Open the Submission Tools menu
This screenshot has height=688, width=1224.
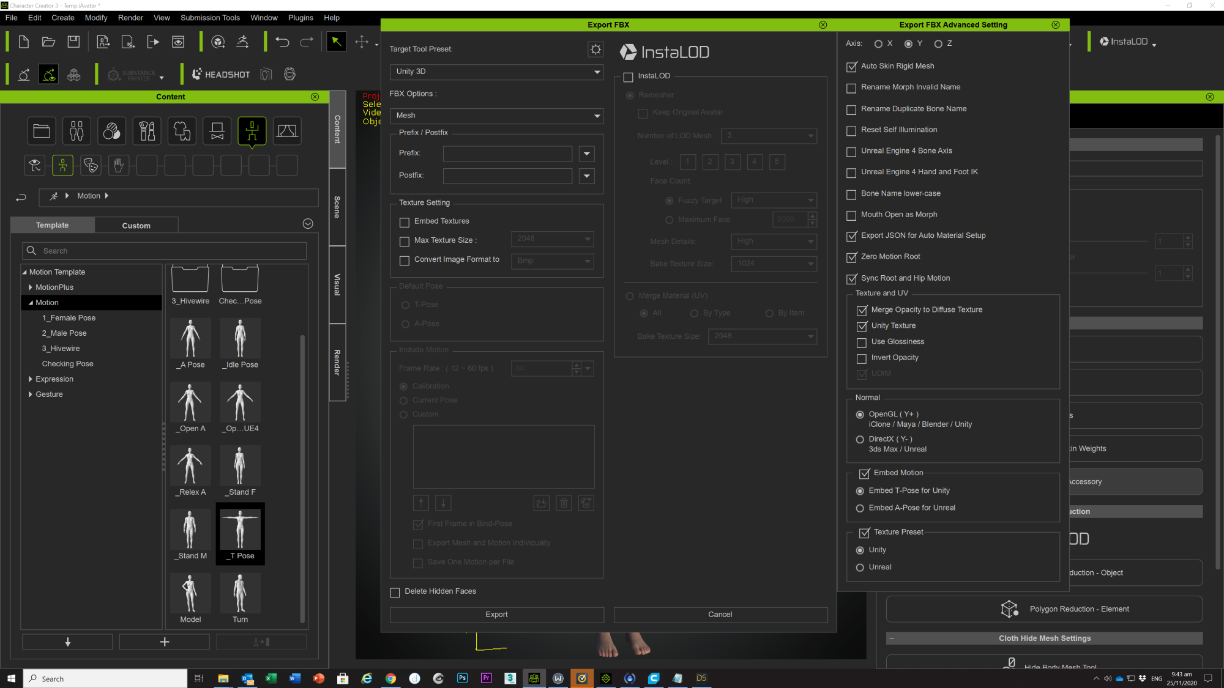tap(209, 17)
